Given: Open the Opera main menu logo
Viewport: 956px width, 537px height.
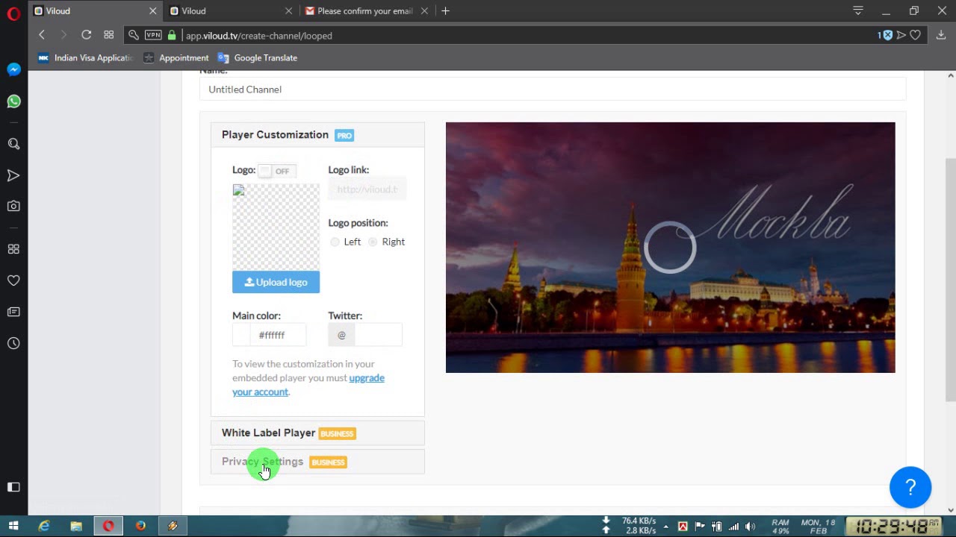Looking at the screenshot, I should click(x=13, y=13).
